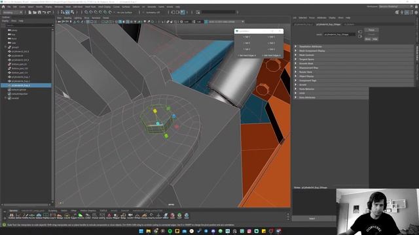Click the red round shelf icon
The width and height of the screenshot is (419, 235).
point(172,215)
